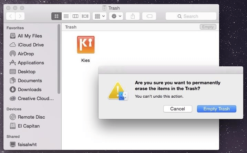Select iCloud Drive in Favorites
247x153 pixels.
point(31,45)
